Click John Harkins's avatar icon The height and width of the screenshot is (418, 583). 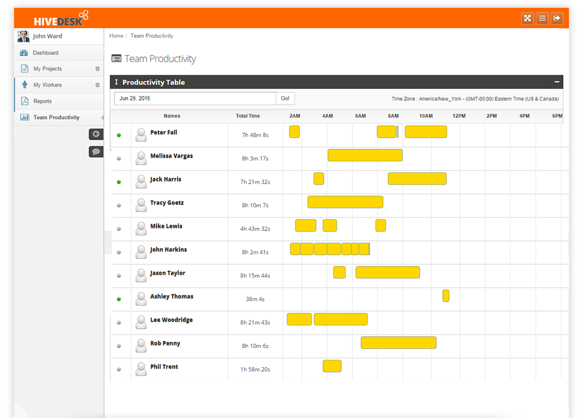(141, 252)
